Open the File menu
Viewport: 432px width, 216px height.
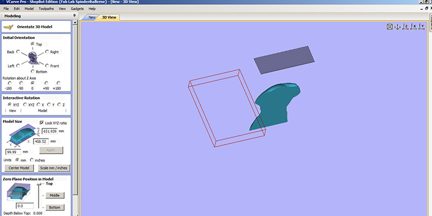point(6,9)
